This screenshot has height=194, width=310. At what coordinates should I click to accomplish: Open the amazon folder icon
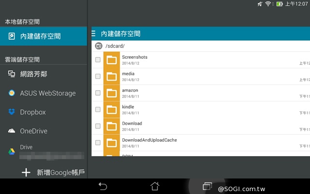(111, 93)
